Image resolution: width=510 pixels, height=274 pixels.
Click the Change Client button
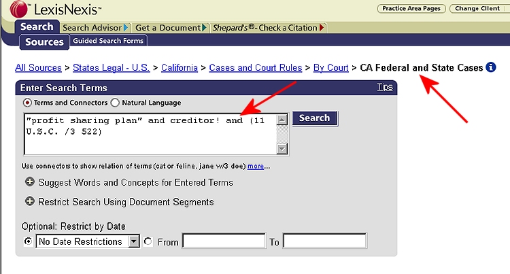(x=477, y=8)
